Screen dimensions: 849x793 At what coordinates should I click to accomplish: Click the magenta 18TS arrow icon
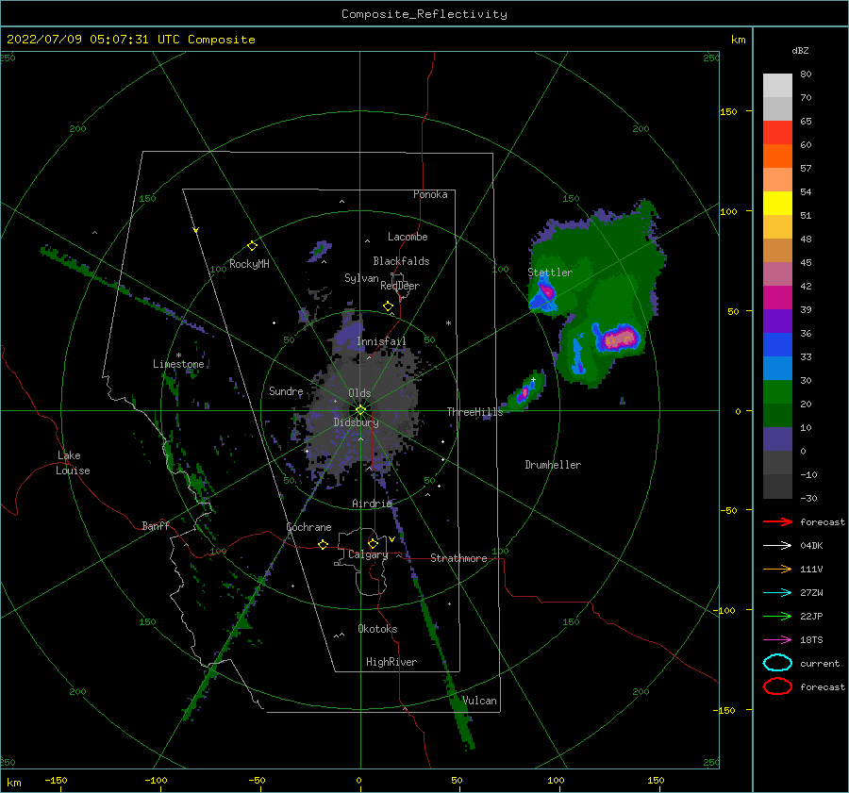pyautogui.click(x=777, y=640)
